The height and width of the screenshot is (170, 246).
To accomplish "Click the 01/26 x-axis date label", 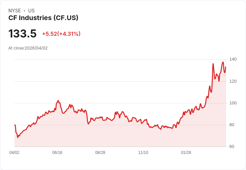I will pyautogui.click(x=186, y=153).
